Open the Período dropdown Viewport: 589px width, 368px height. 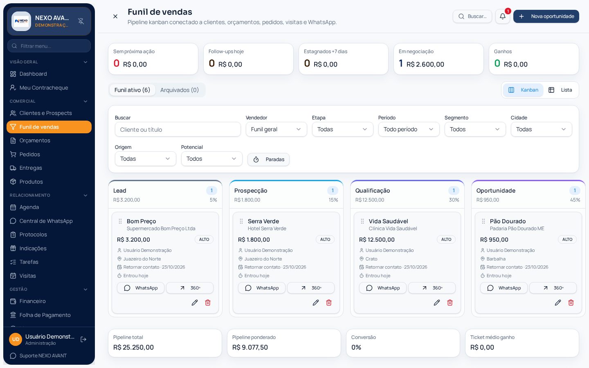point(409,129)
